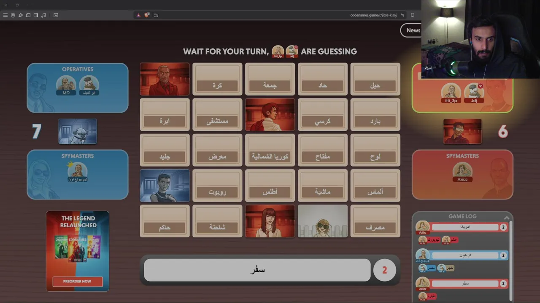Click the sidebar panel toolbar icon

36,15
